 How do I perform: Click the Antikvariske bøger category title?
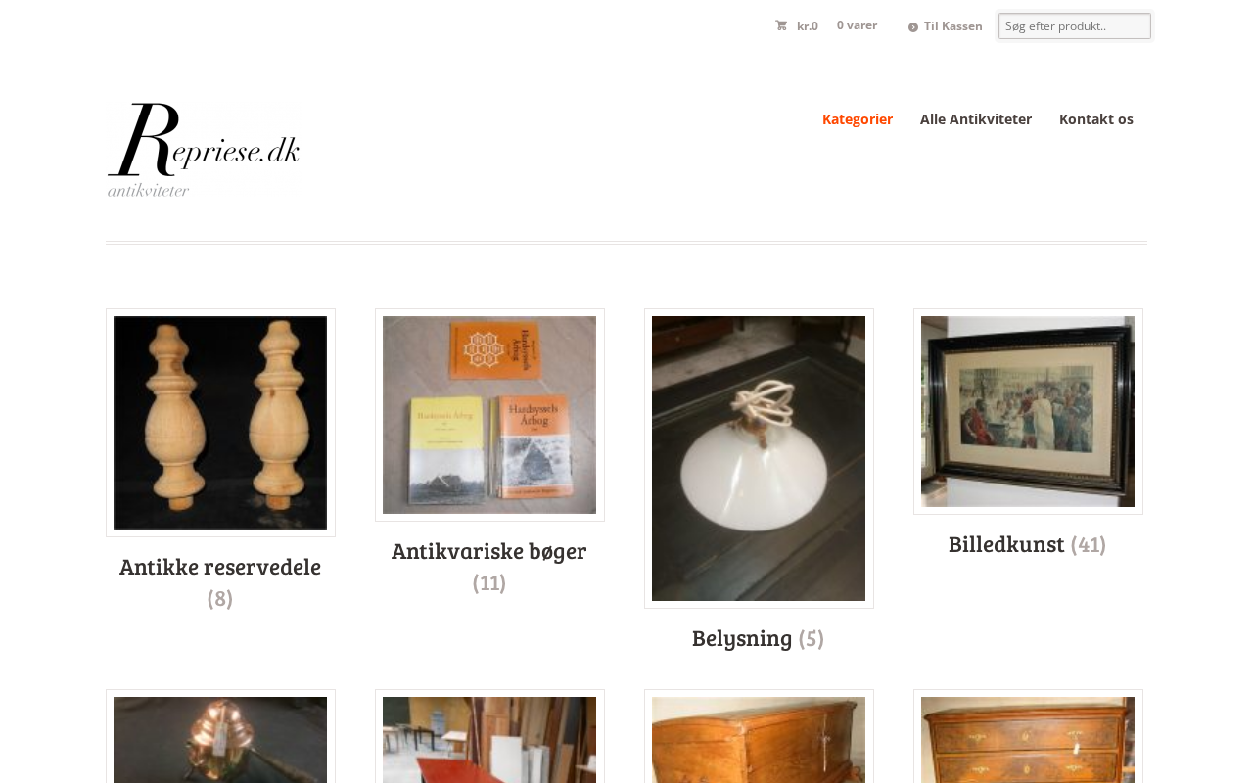click(489, 550)
